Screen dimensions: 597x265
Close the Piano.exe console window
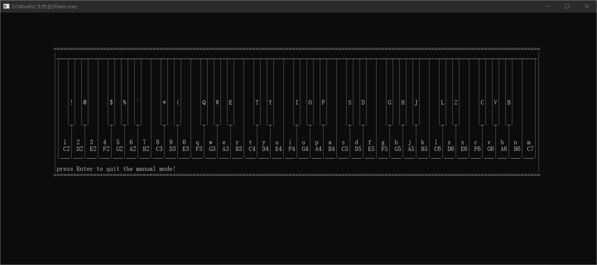(587, 6)
